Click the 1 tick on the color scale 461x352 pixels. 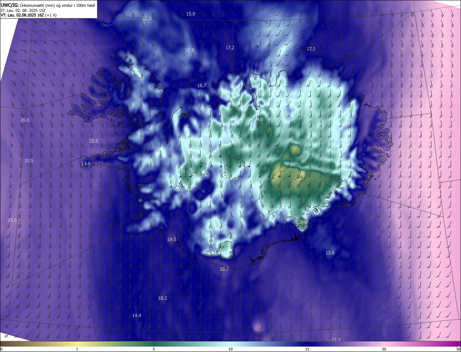click(77, 349)
